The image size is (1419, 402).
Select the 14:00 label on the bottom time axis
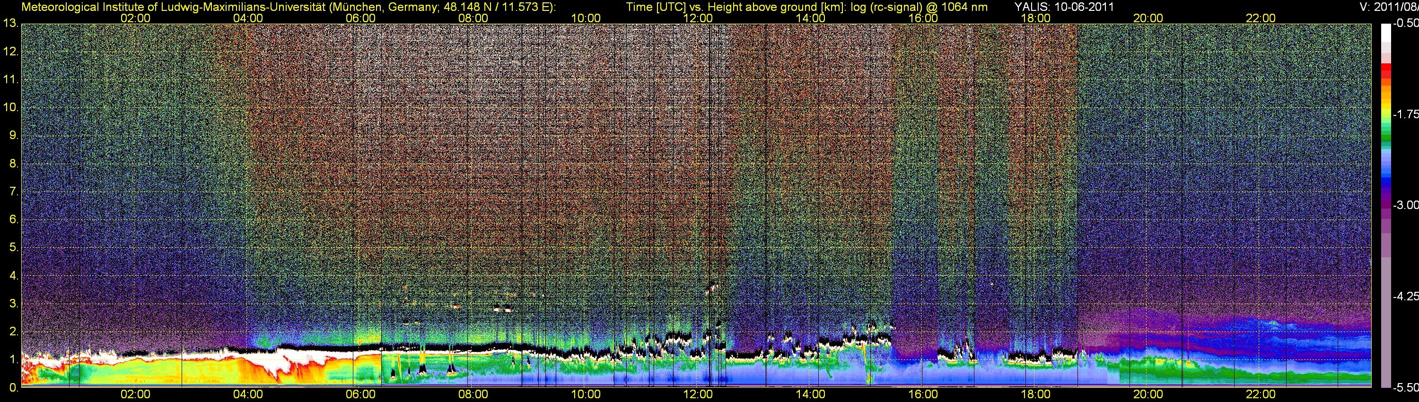pyautogui.click(x=811, y=394)
